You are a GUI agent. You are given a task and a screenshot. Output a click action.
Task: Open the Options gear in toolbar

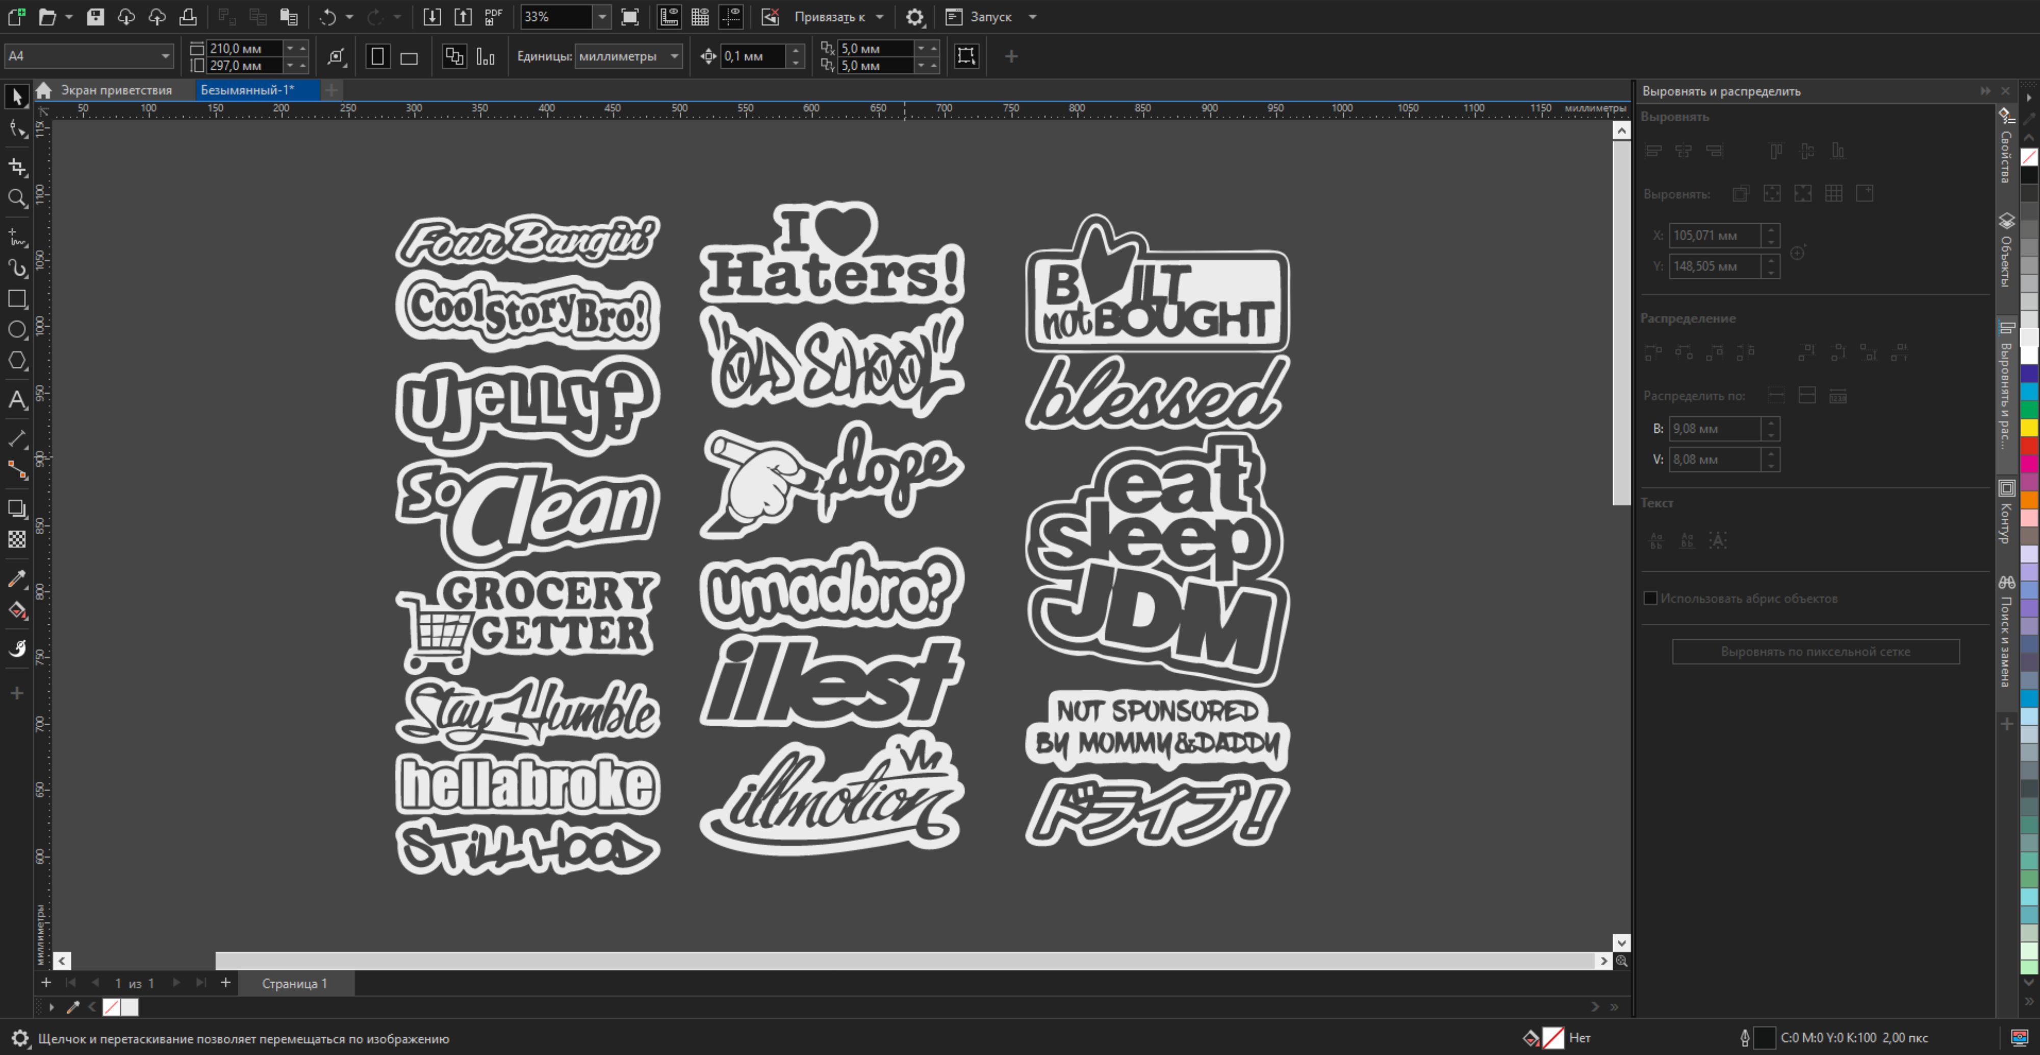click(914, 17)
